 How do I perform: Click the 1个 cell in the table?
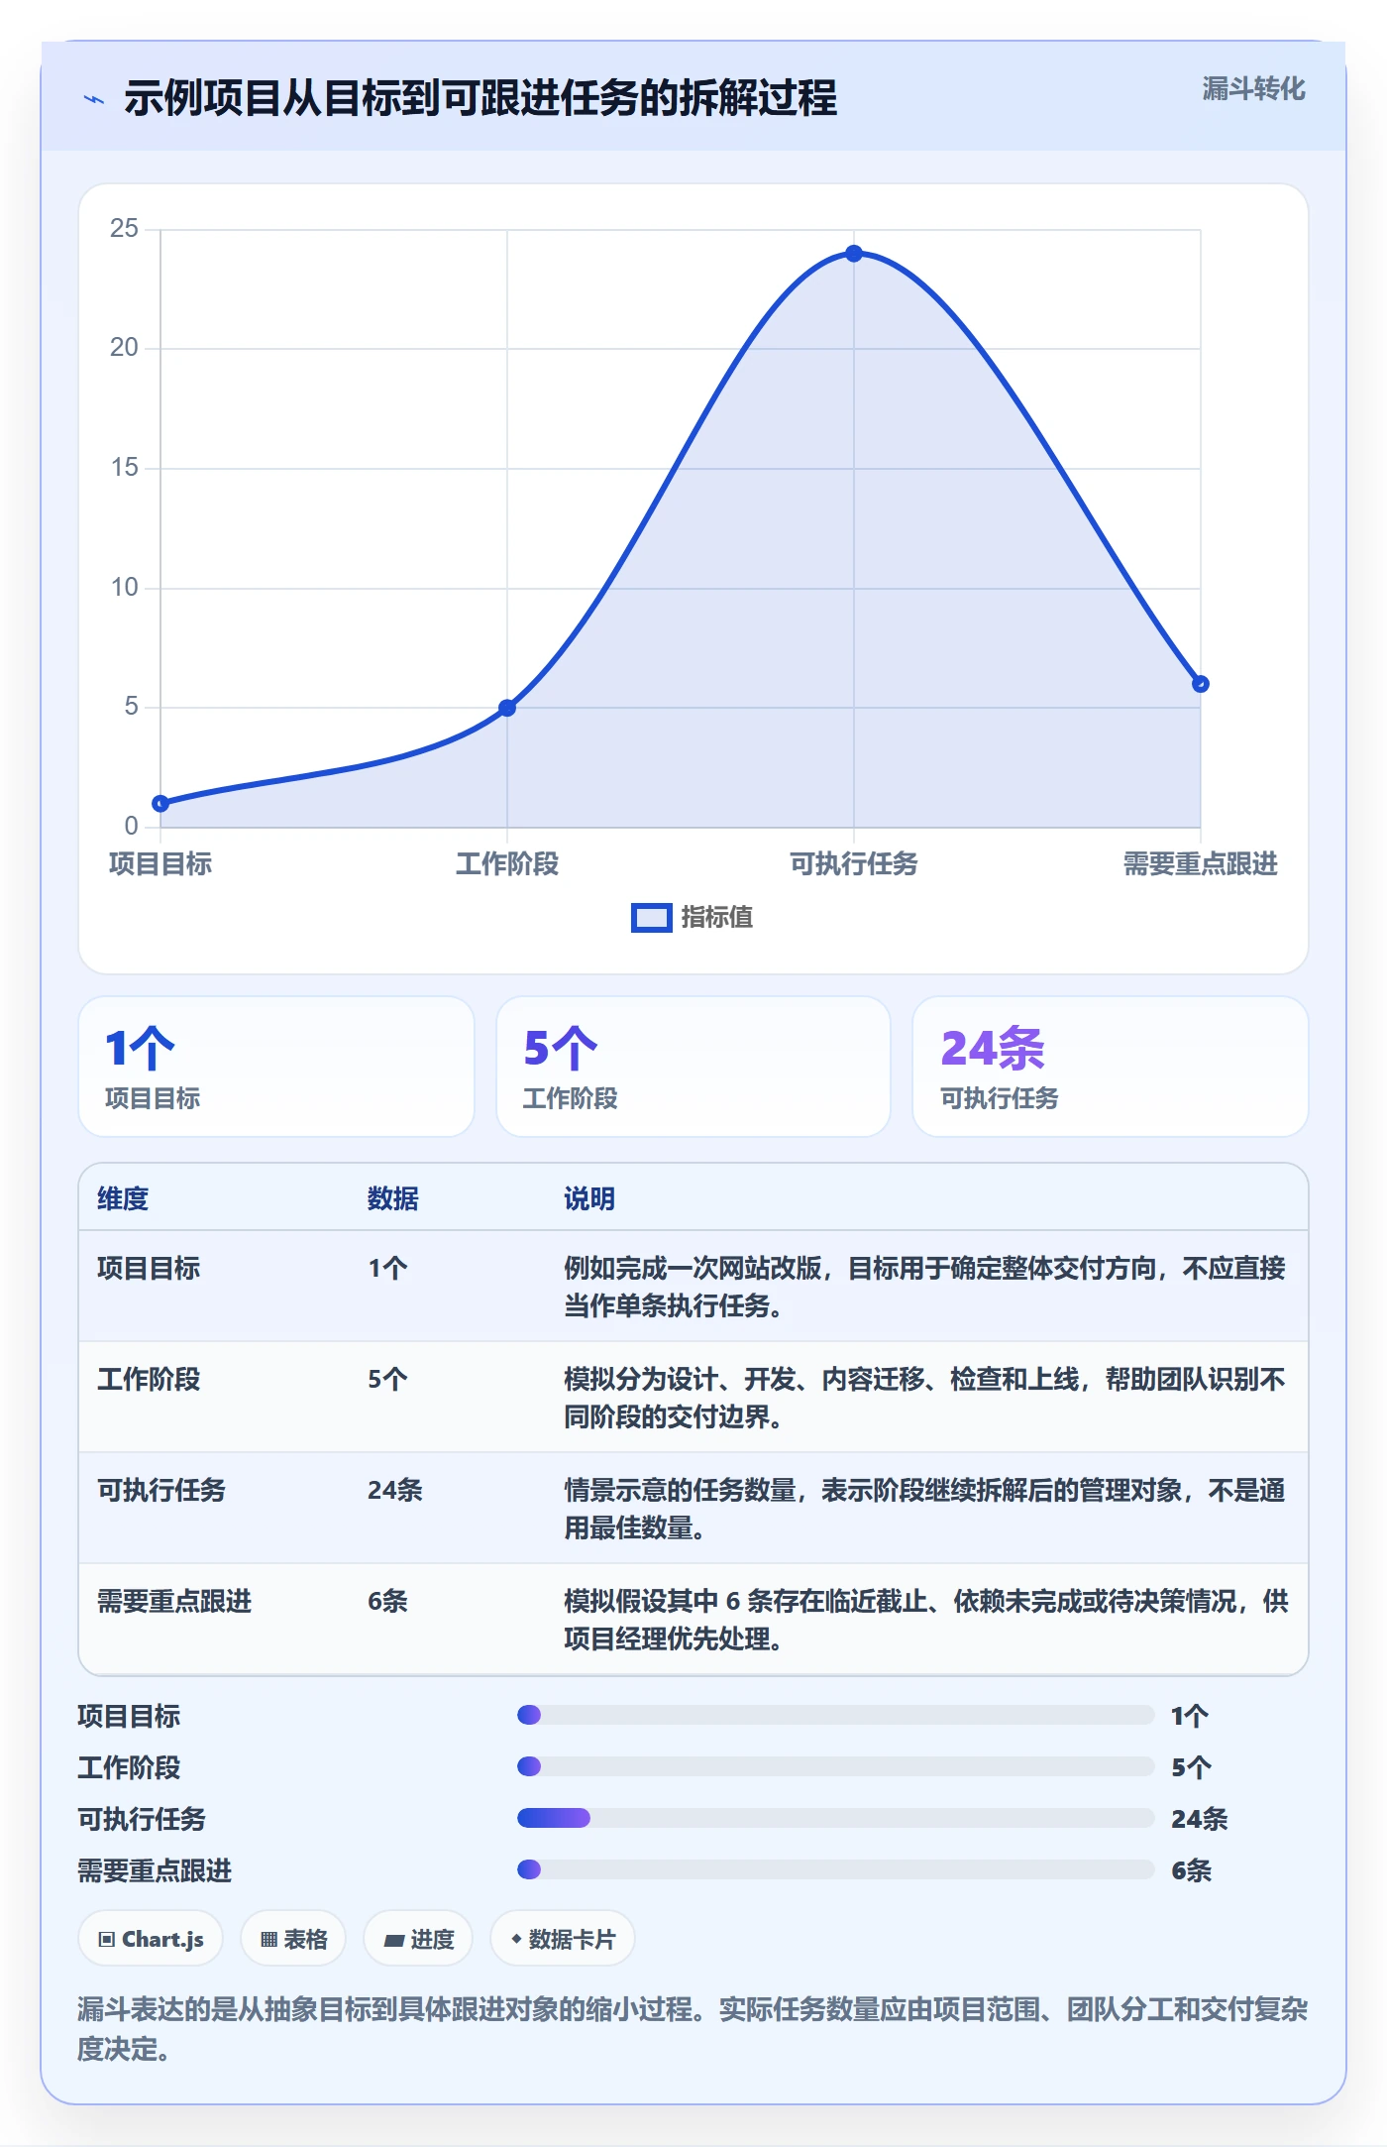[387, 1269]
